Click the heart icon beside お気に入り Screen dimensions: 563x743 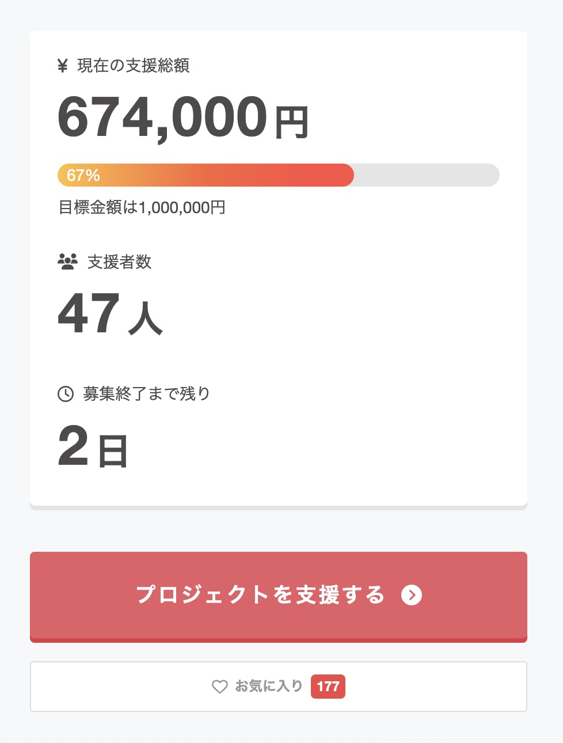point(220,687)
